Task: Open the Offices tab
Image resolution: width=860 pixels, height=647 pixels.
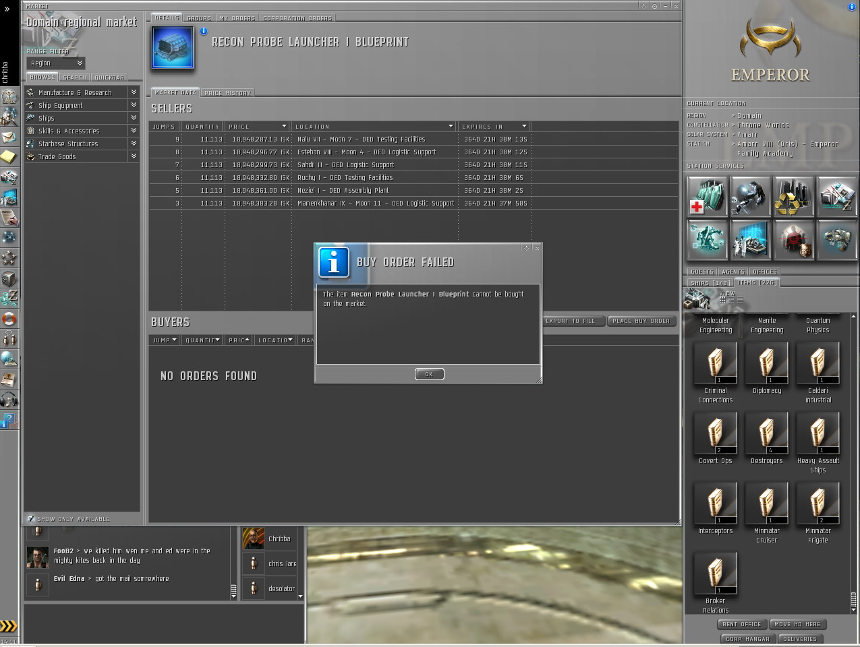Action: pyautogui.click(x=764, y=272)
